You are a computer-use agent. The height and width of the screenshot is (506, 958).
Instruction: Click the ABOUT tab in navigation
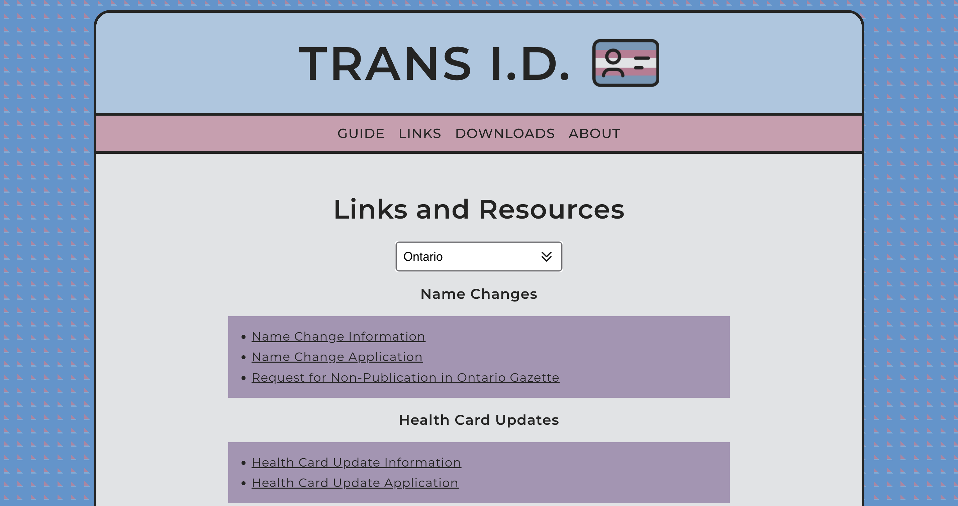point(593,134)
